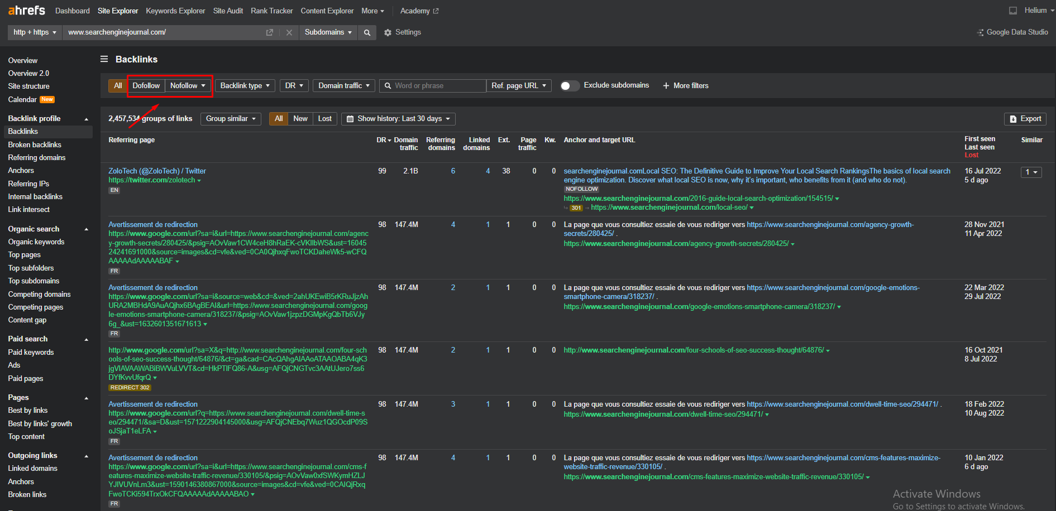Open Ref. page URL dropdown

pyautogui.click(x=519, y=85)
